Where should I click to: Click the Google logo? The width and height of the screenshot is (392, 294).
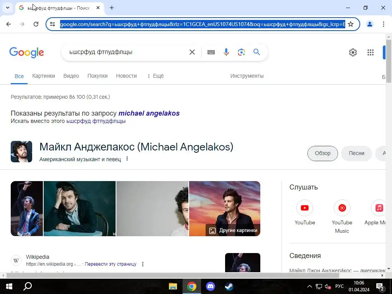26,52
